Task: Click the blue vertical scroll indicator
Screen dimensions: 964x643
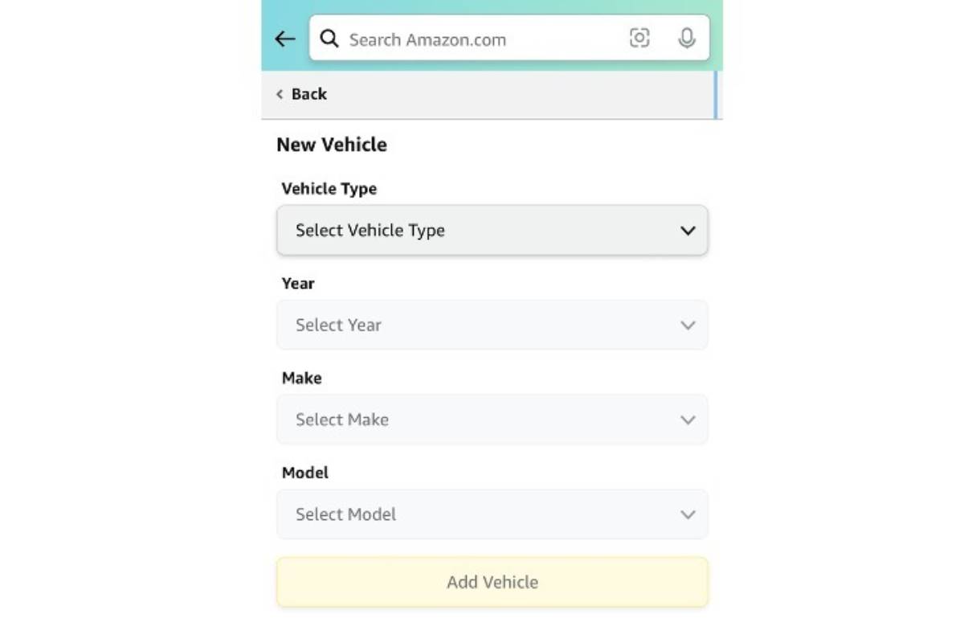Action: point(715,95)
